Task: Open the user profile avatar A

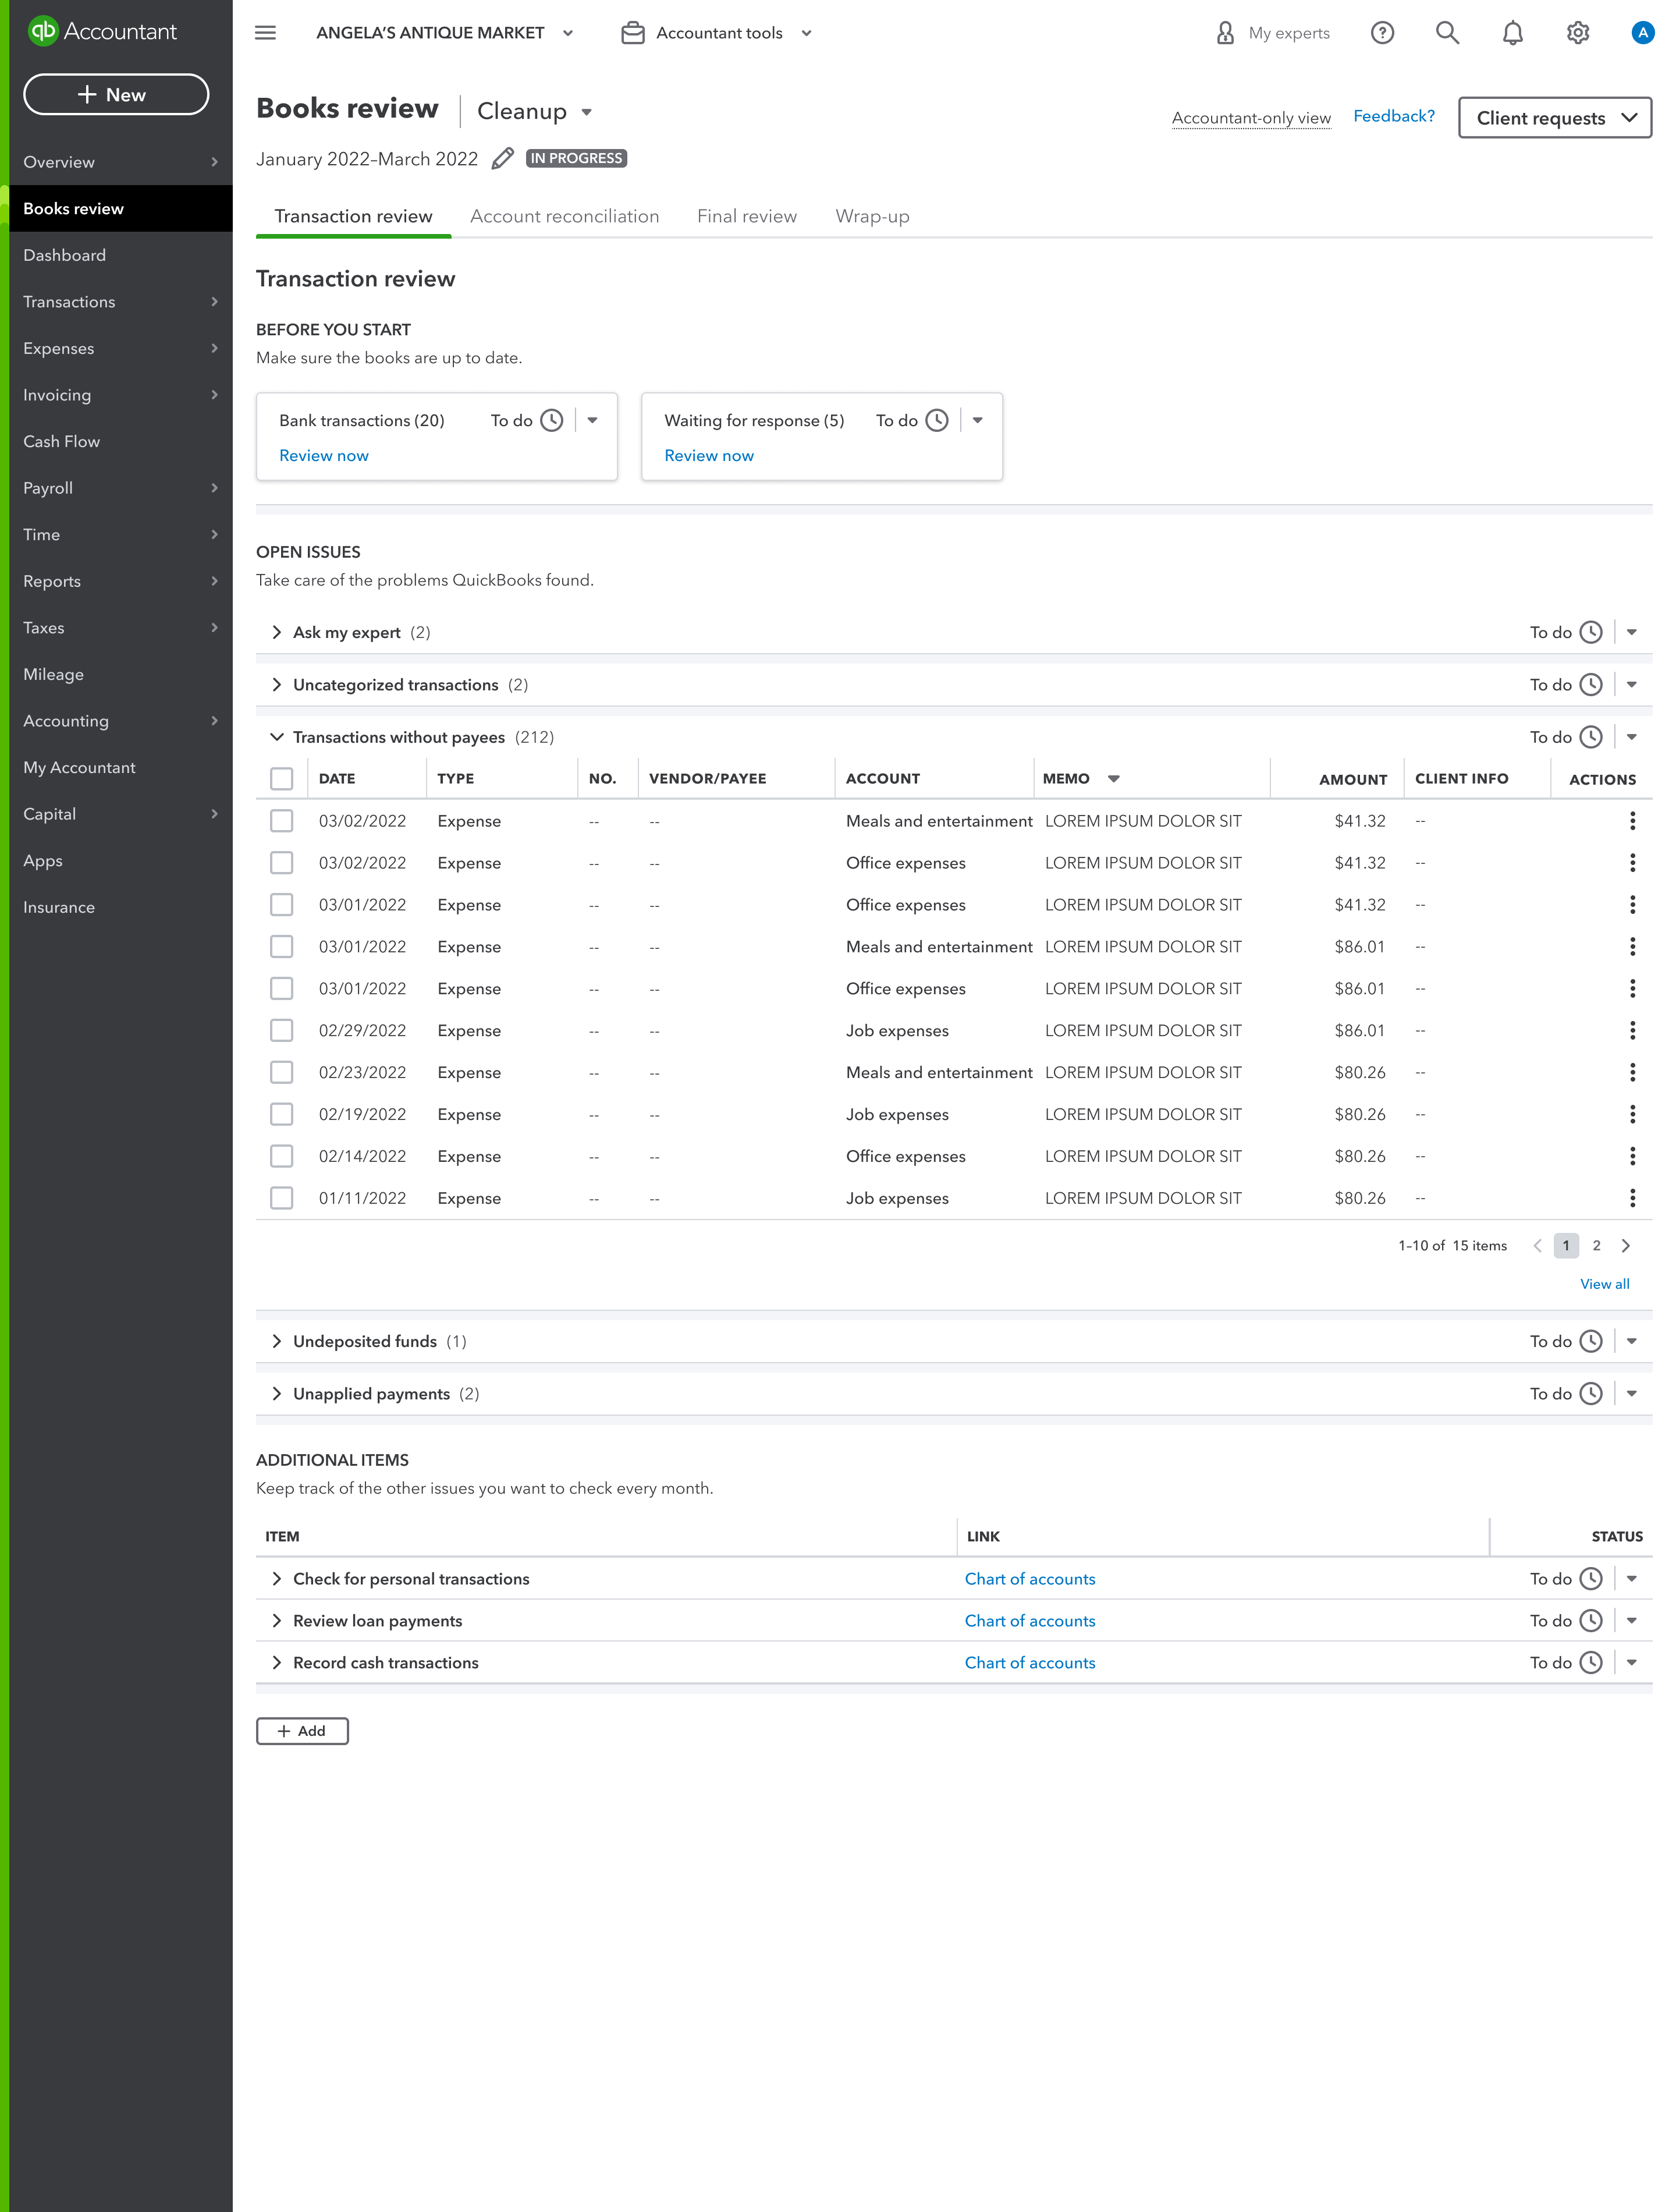Action: (1642, 33)
